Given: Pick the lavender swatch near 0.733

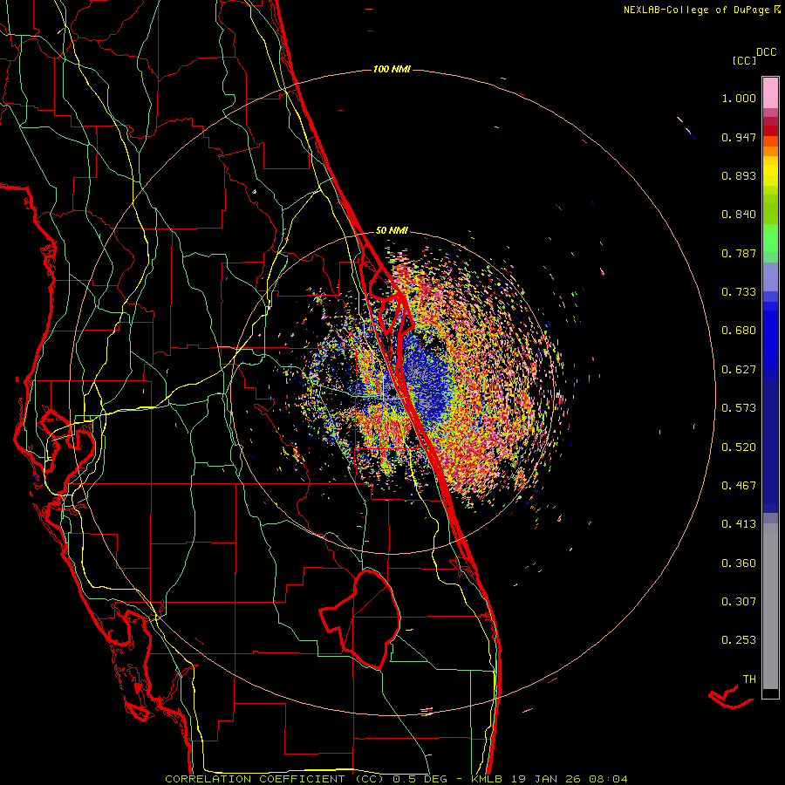Looking at the screenshot, I should 770,278.
